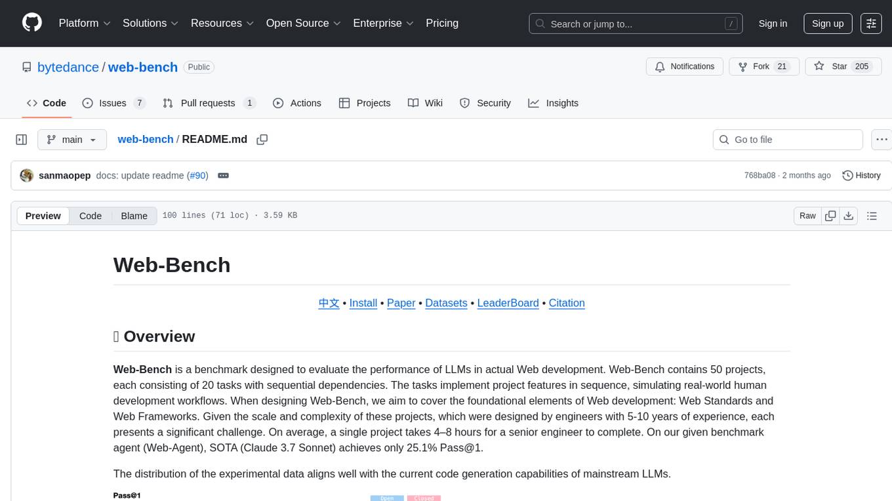Screen dimensions: 892x501
Task: Open sanmaopep author link
Action: click(65, 176)
